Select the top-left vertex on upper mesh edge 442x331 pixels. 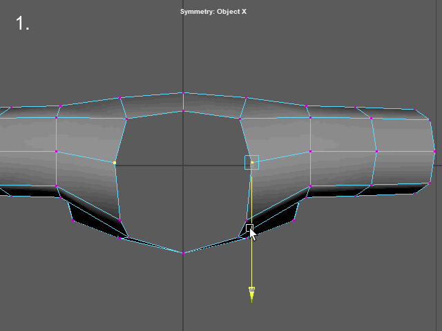coord(61,106)
